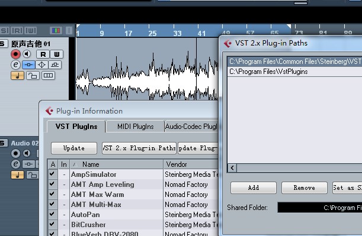Uncheck the AmpSimulator plug-in checkbox
This screenshot has height=236, width=362.
52,174
